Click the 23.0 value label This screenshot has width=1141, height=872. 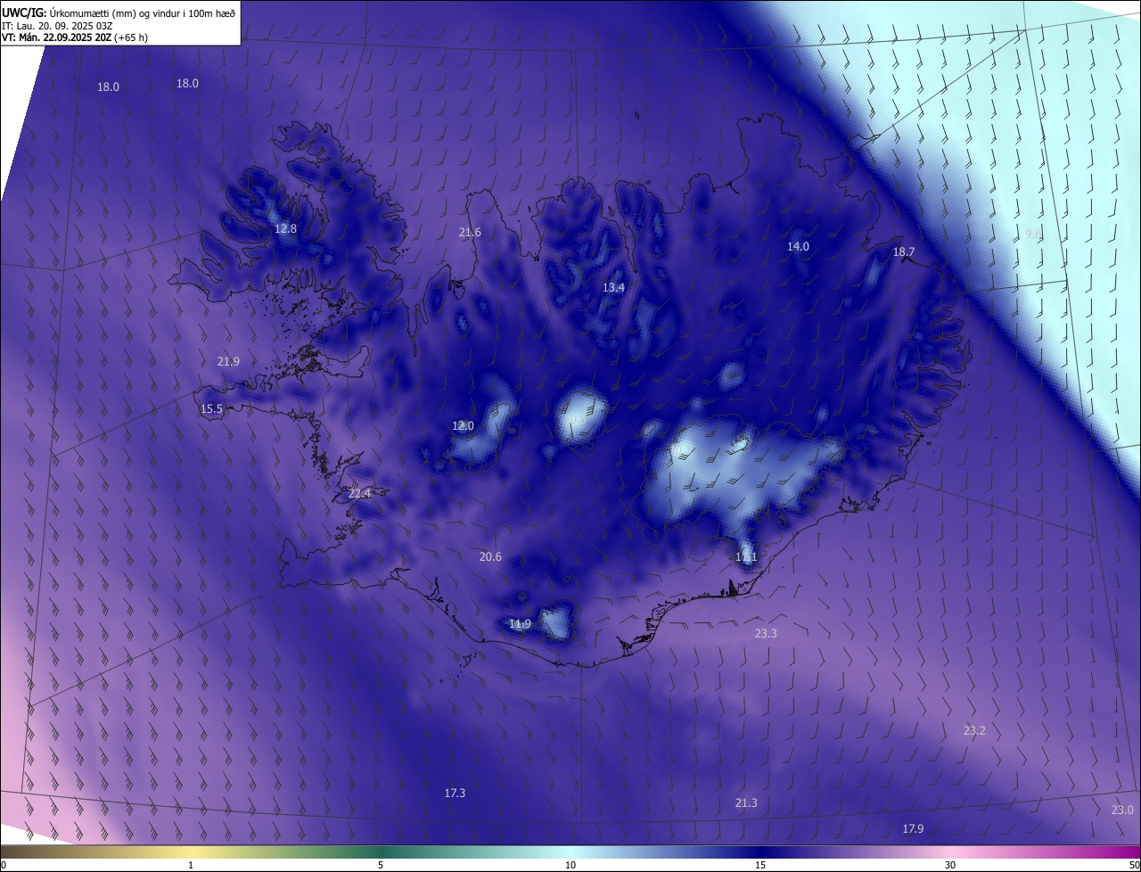click(1122, 810)
